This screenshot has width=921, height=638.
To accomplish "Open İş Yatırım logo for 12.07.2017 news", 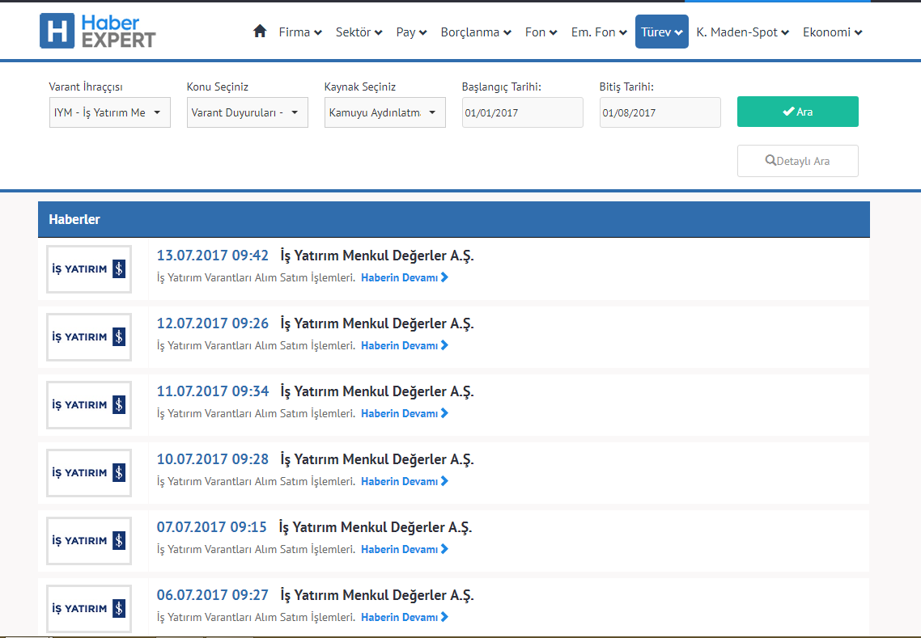I will pos(89,337).
